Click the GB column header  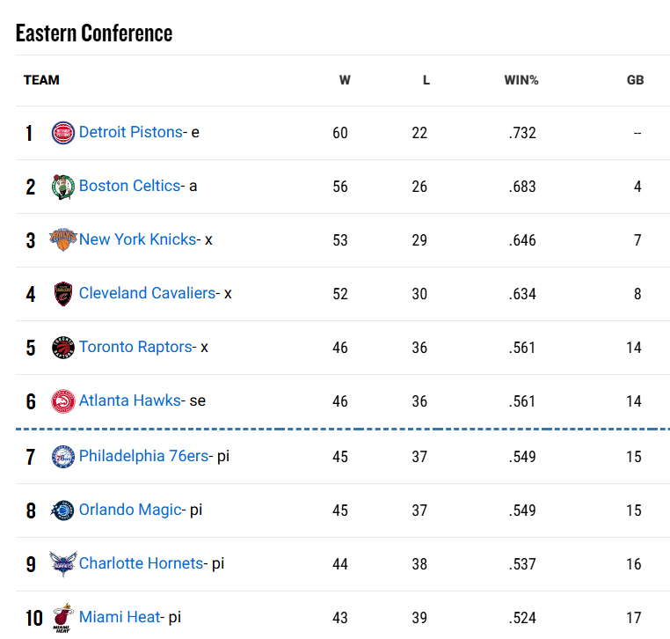[x=635, y=80]
